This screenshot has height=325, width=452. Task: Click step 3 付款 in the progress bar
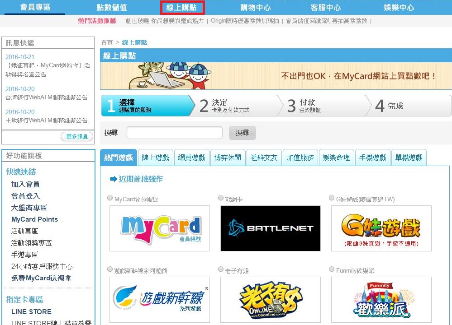324,106
